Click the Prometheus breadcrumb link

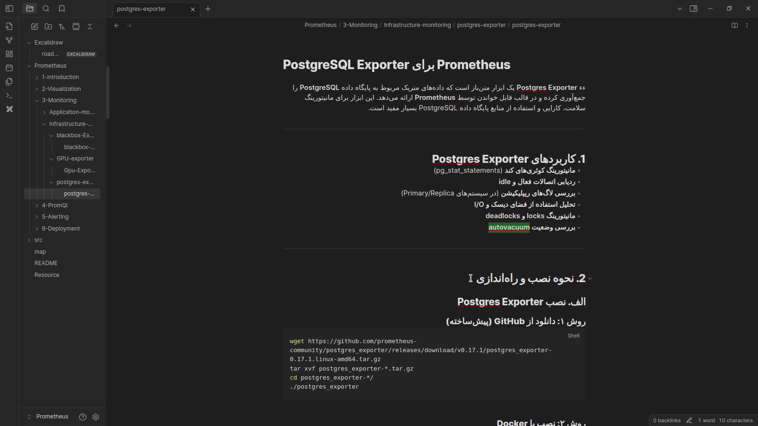321,25
